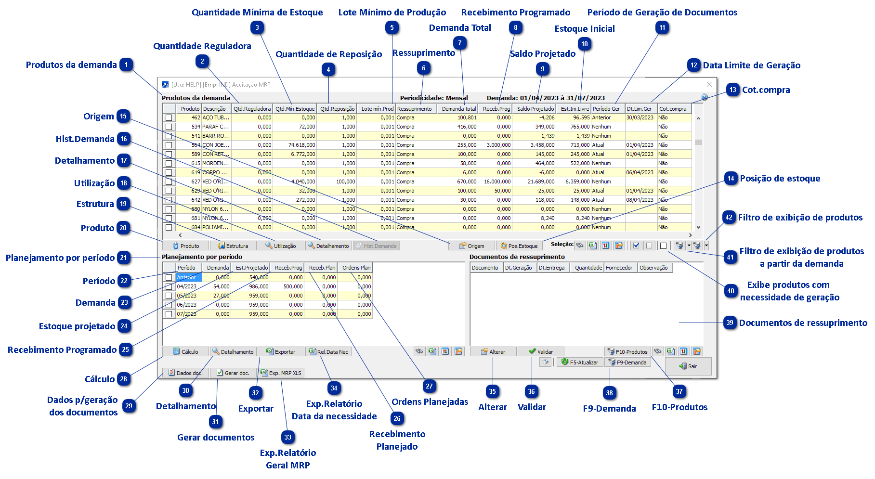Click the Pos.Estoque button icon
The width and height of the screenshot is (875, 479).
pyautogui.click(x=504, y=246)
